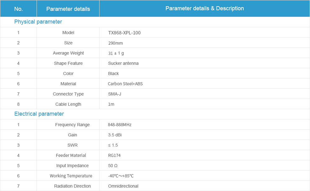Image resolution: width=310 pixels, height=191 pixels.
Task: Click the "Electrical parameter" section heading
Action: [x=39, y=114]
